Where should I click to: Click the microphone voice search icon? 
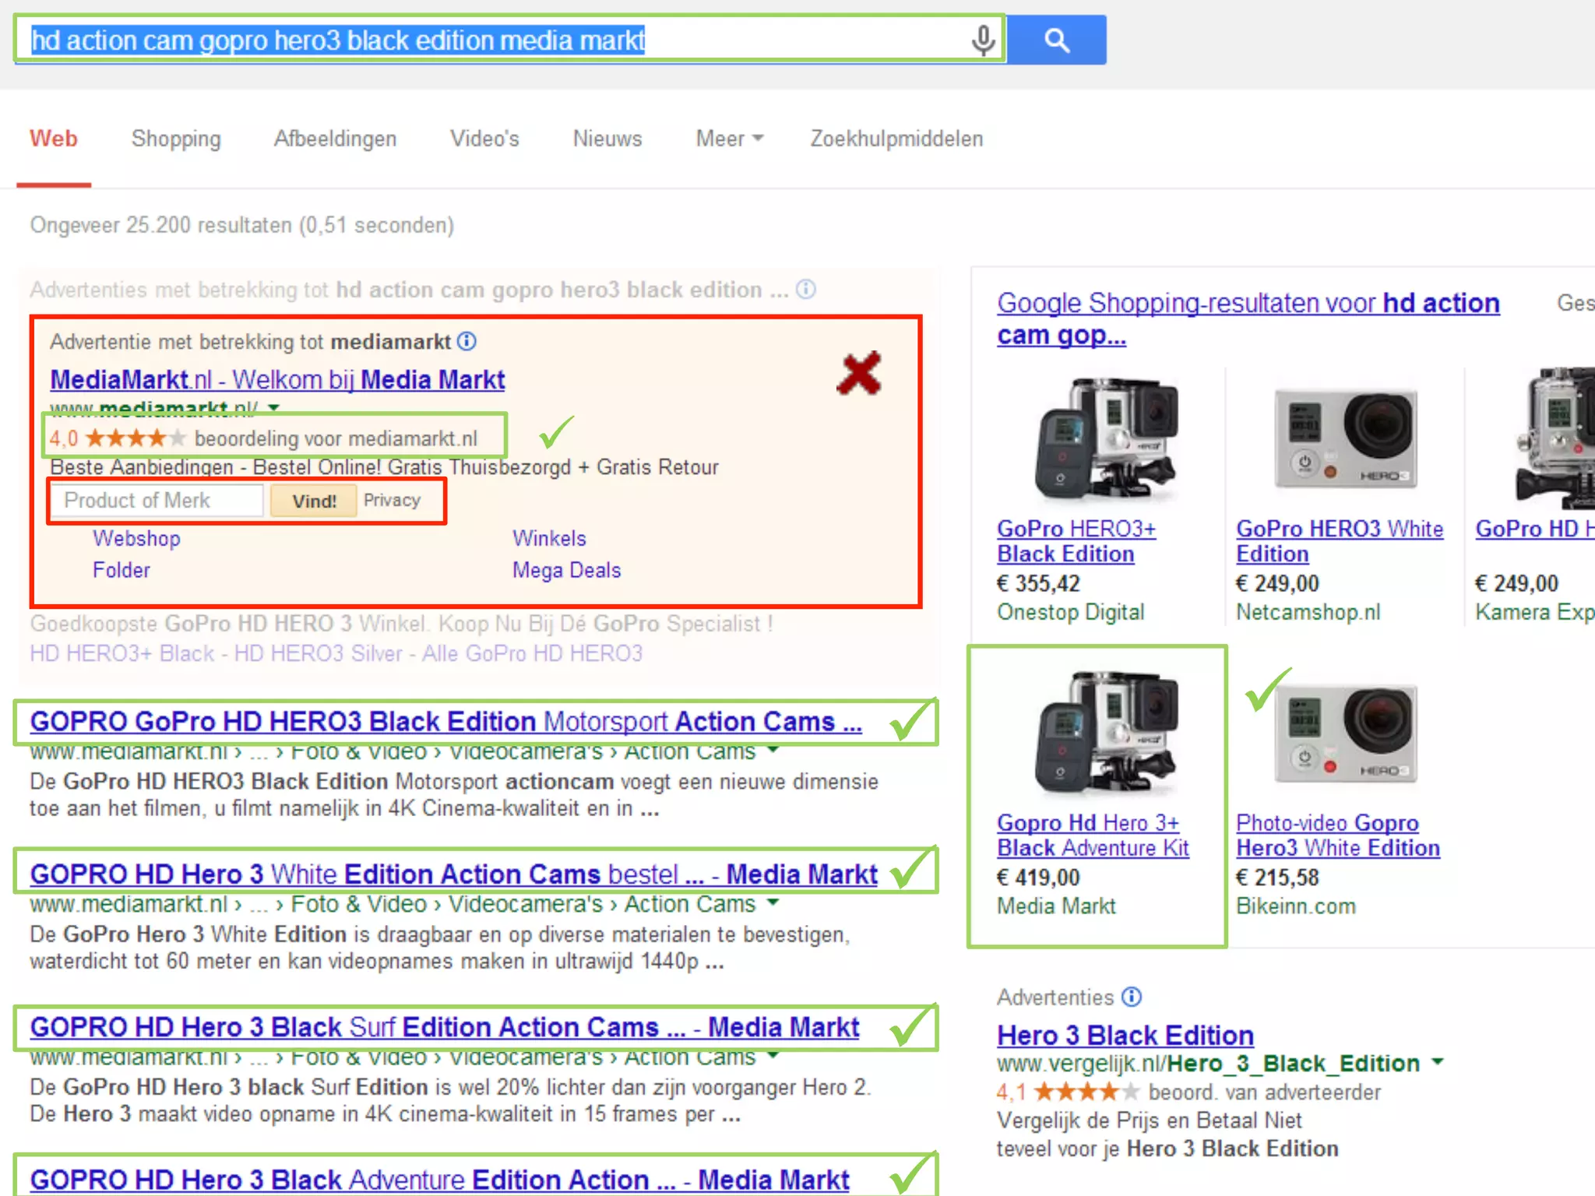click(x=983, y=40)
